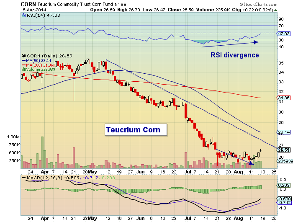Image resolution: width=293 pixels, height=222 pixels.
Task: Click the 47.03 RSI value tag on axis
Action: point(283,34)
